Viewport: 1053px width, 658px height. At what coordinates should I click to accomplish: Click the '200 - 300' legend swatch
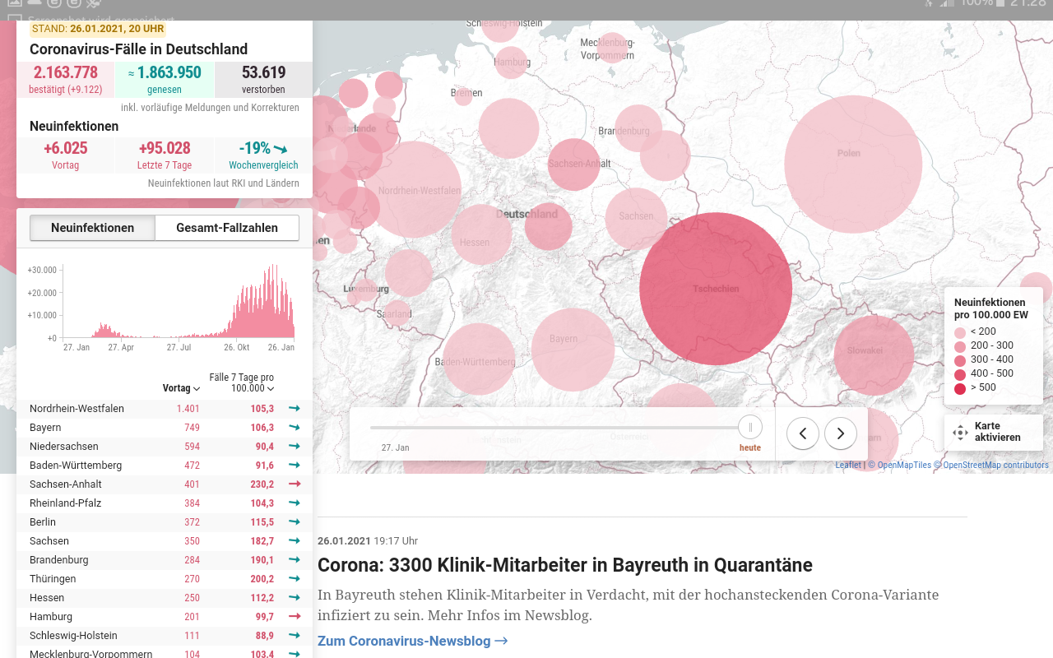tap(960, 346)
